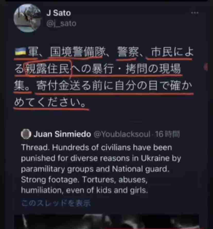Open Juan Sinmiedo's small avatar
Image resolution: width=213 pixels, height=229 pixels.
coord(26,134)
